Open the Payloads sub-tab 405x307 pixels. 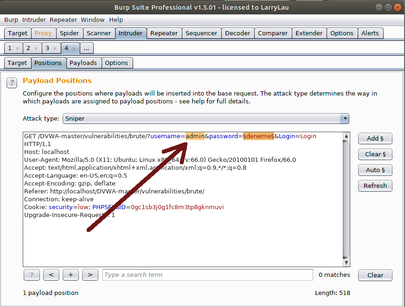(x=83, y=63)
